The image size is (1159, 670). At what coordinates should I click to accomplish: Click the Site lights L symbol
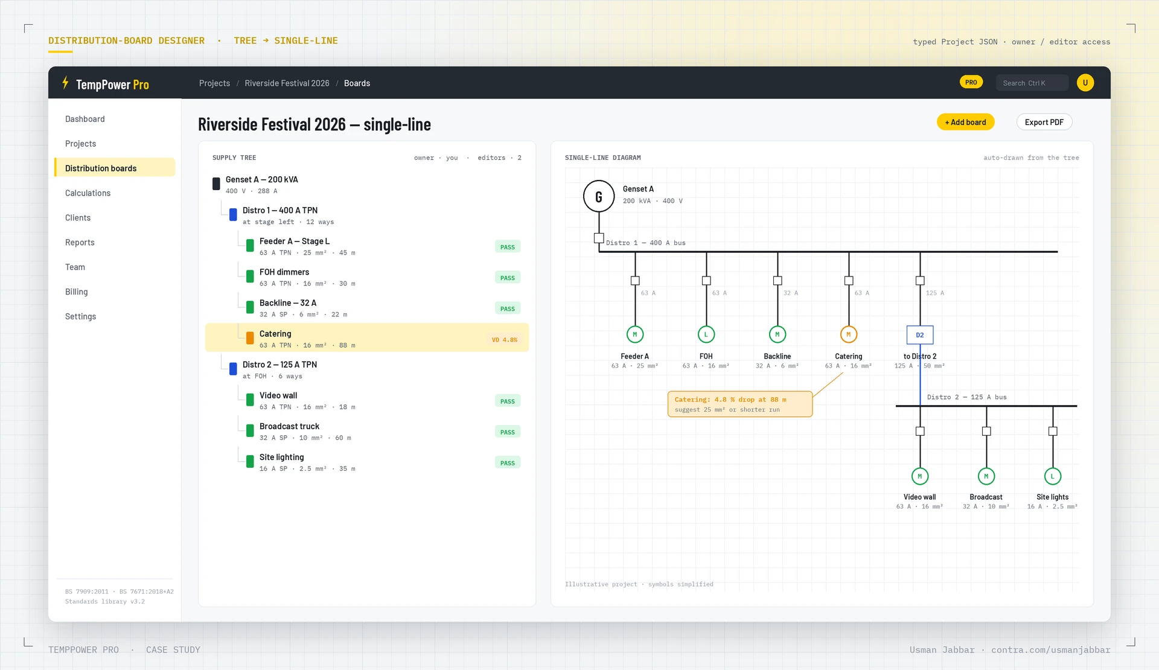coord(1052,476)
